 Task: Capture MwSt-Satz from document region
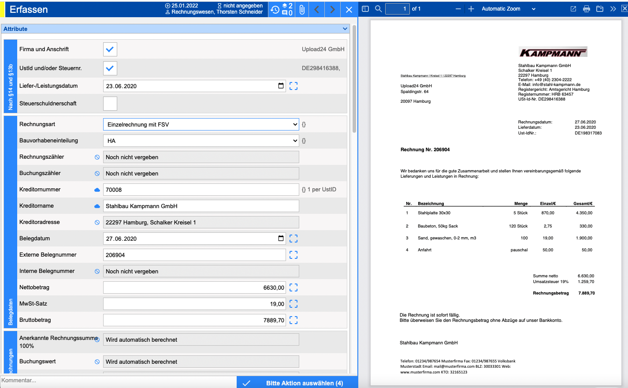coord(294,304)
